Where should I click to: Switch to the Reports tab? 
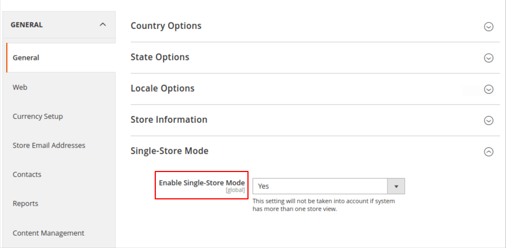pos(26,203)
